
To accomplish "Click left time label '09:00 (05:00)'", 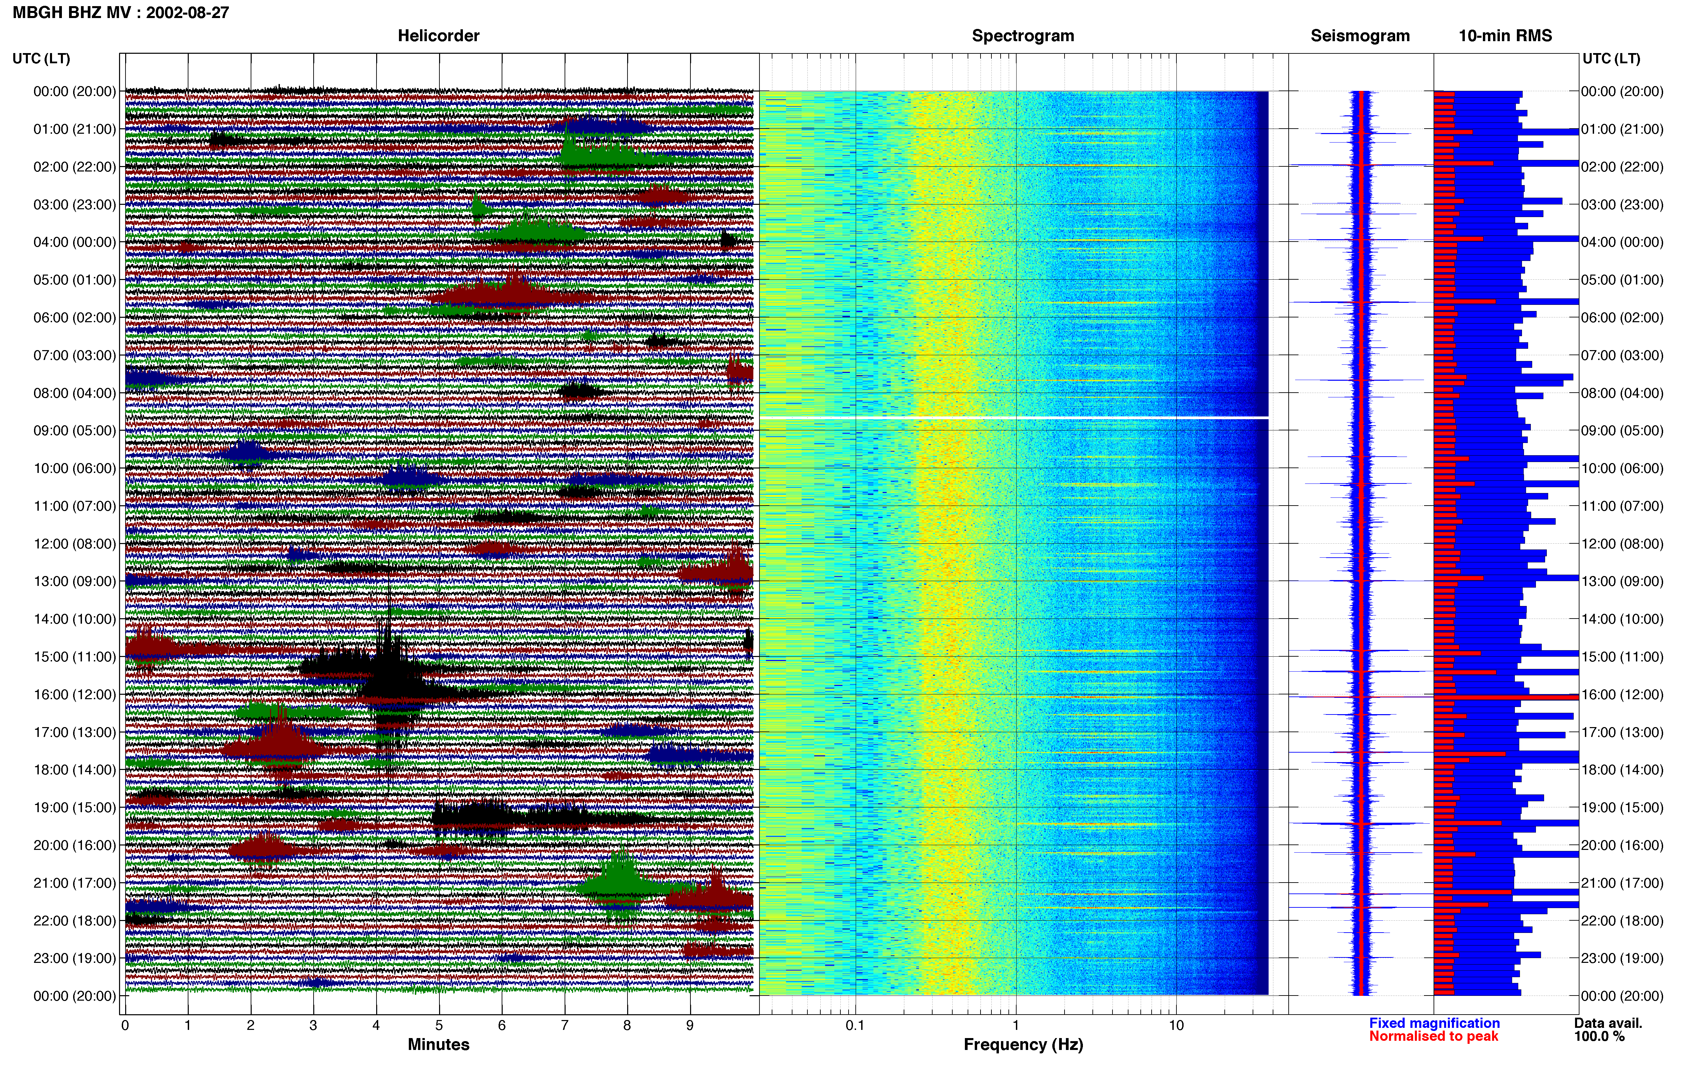I will point(75,431).
